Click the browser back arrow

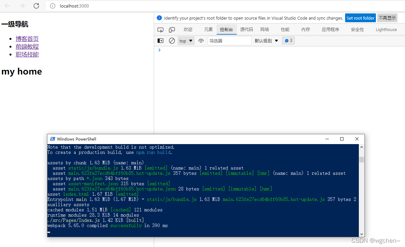[x=8, y=6]
